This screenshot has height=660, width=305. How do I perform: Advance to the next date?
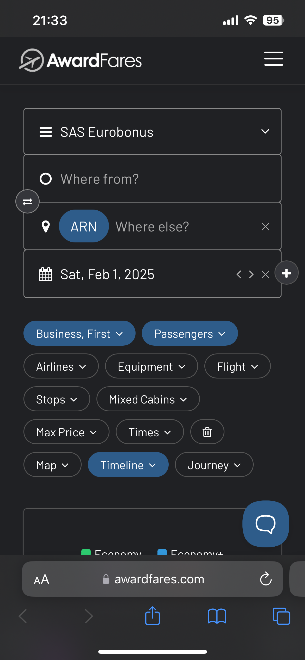251,274
